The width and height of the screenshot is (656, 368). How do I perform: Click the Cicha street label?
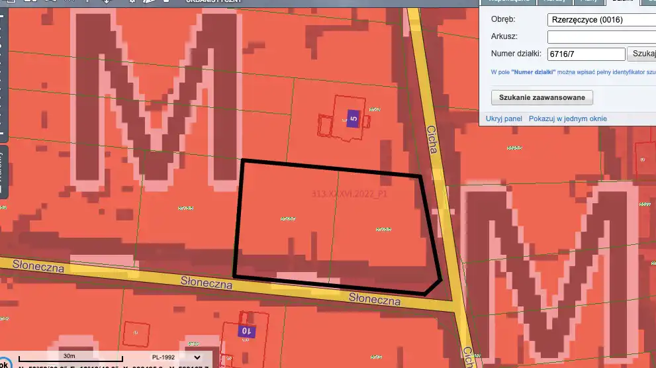pos(432,140)
